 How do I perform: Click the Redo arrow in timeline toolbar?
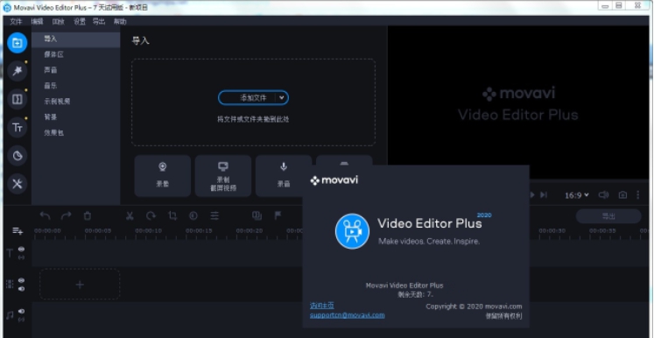click(66, 215)
